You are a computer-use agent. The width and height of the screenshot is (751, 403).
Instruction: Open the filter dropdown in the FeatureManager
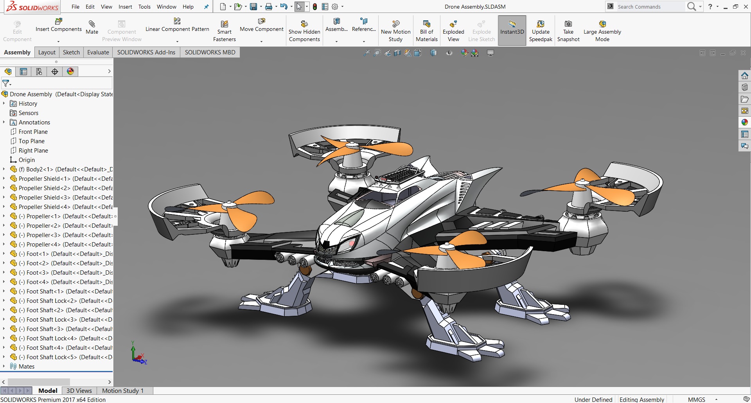(11, 83)
